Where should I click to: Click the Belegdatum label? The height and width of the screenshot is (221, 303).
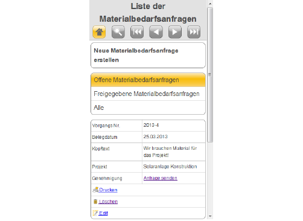(104, 137)
